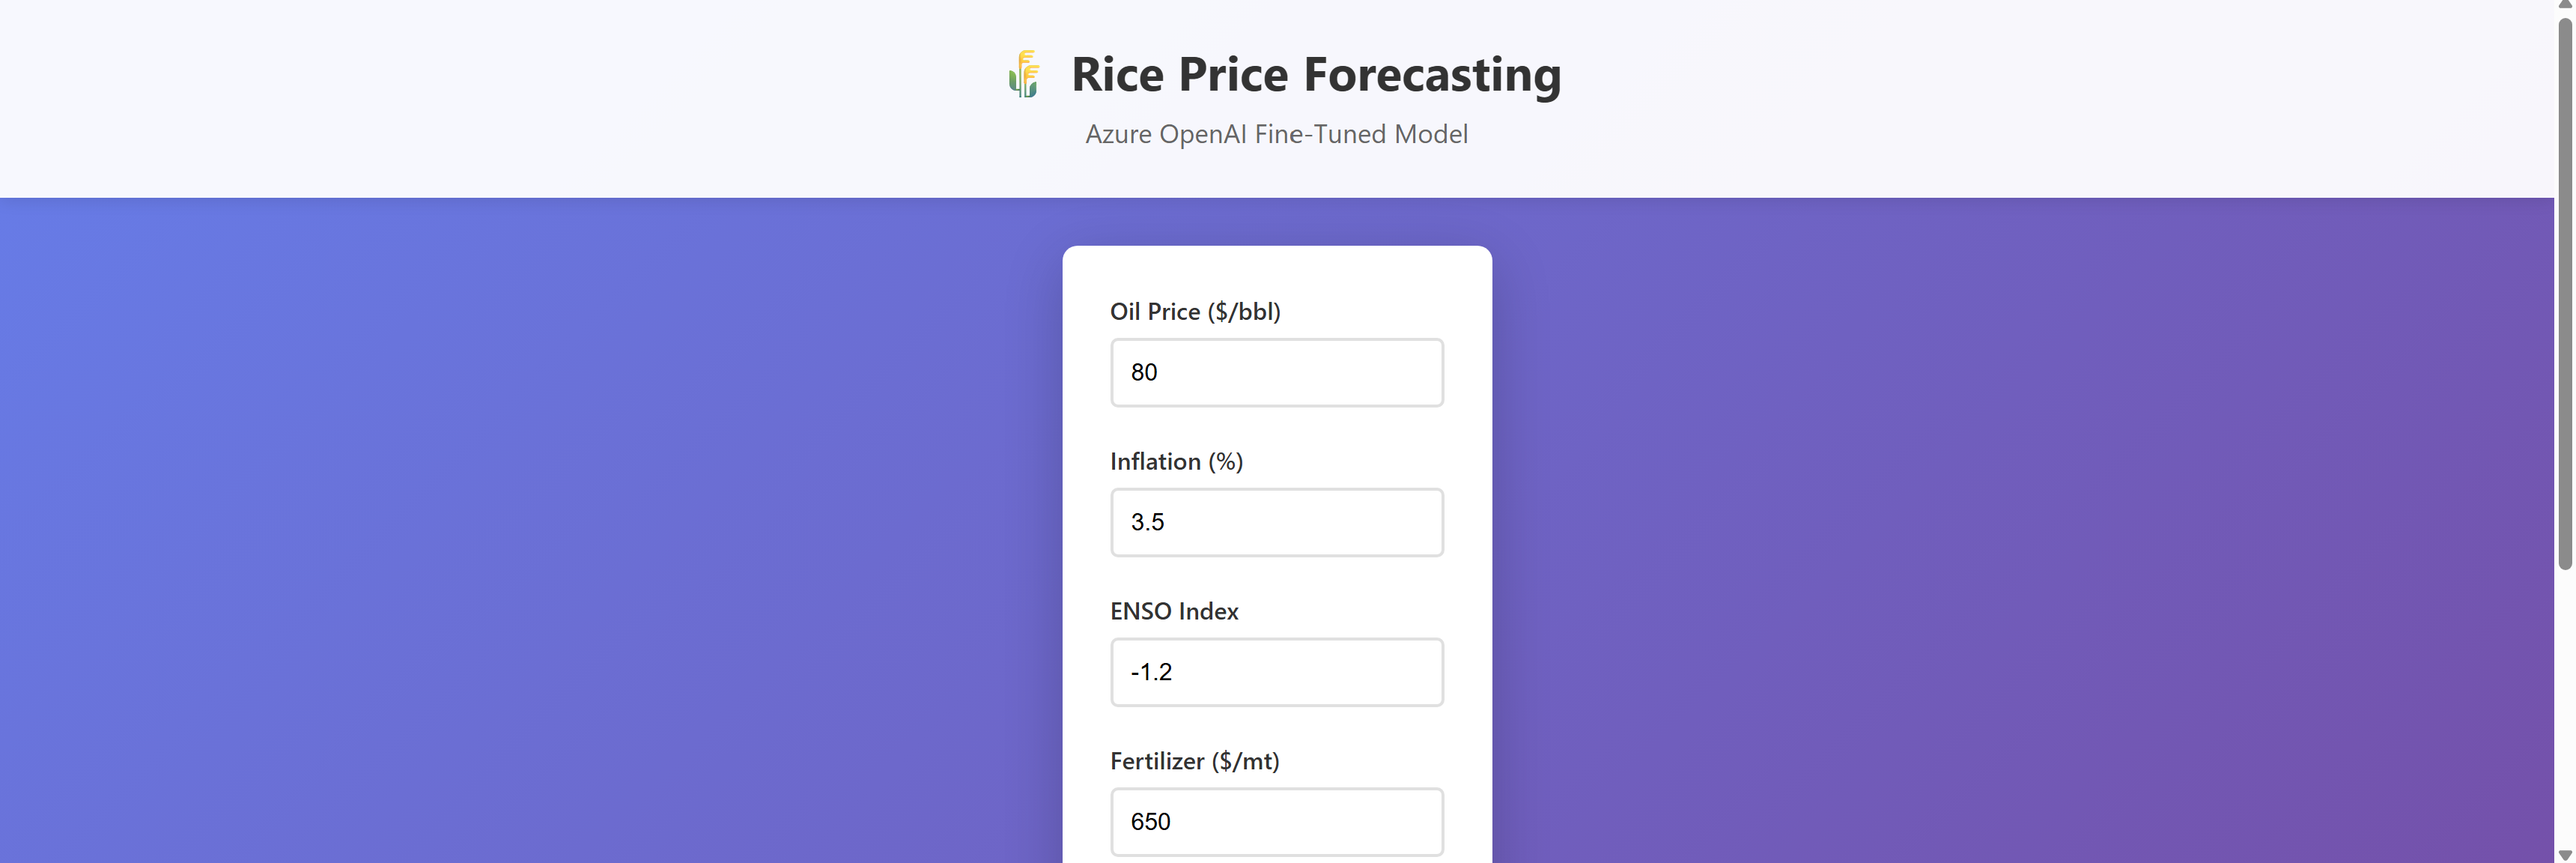2576x863 pixels.
Task: Focus the Oil Price input field
Action: pos(1276,373)
